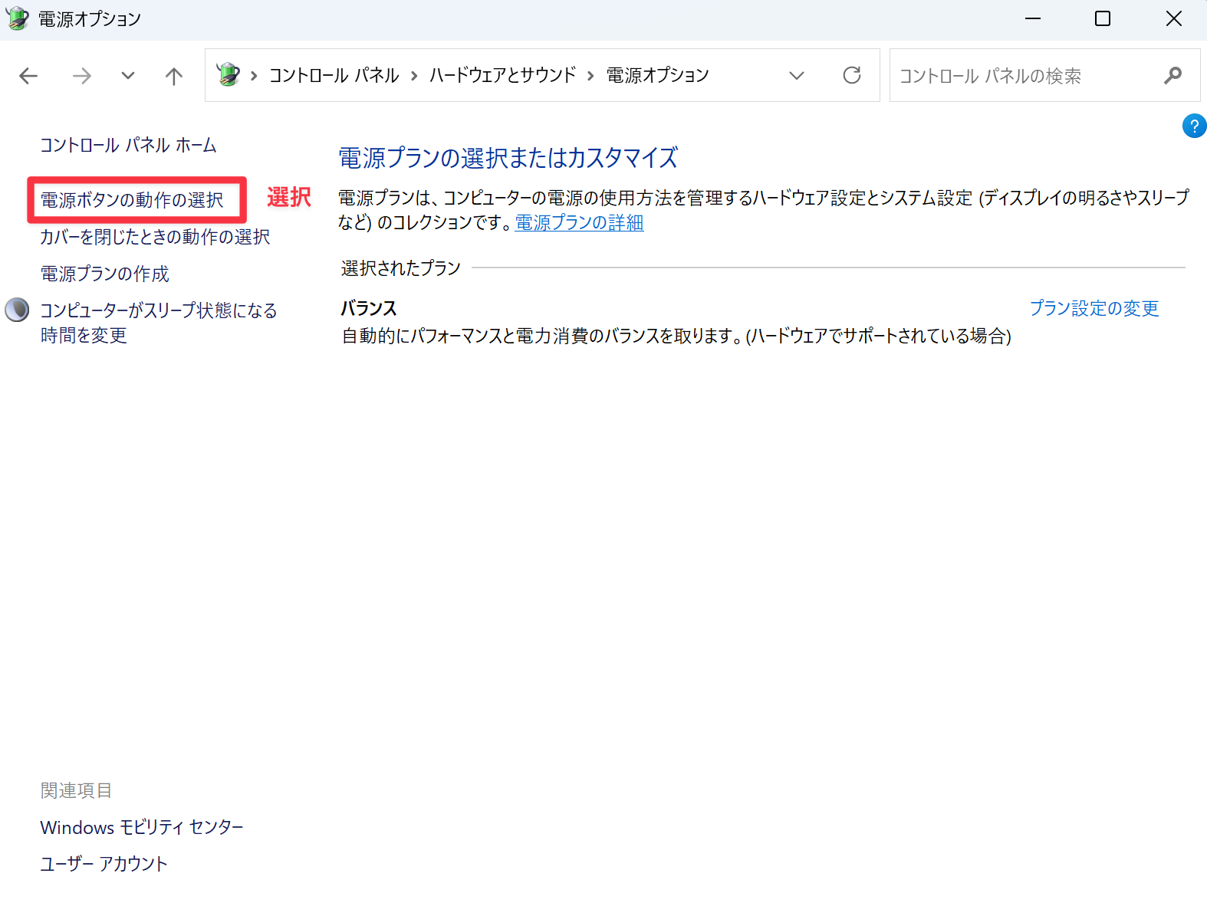1207x903 pixels.
Task: Navigate to コントロール パネル breadcrumb
Action: point(334,75)
